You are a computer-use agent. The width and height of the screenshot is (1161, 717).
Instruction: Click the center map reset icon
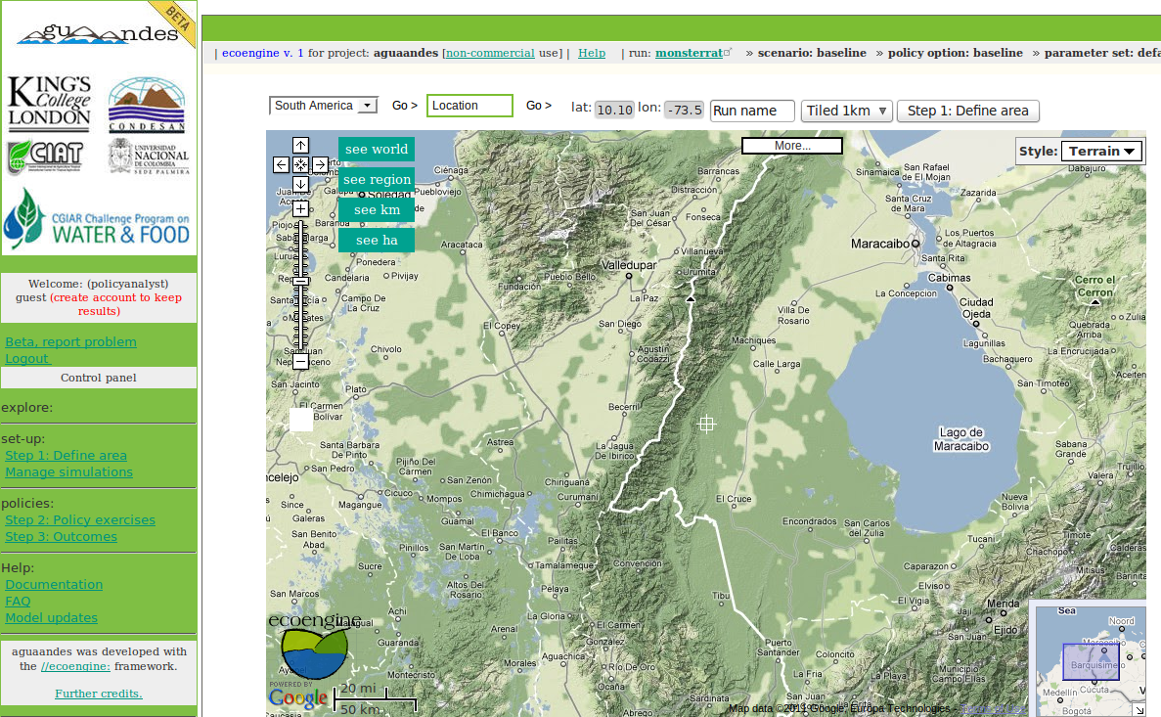[300, 164]
